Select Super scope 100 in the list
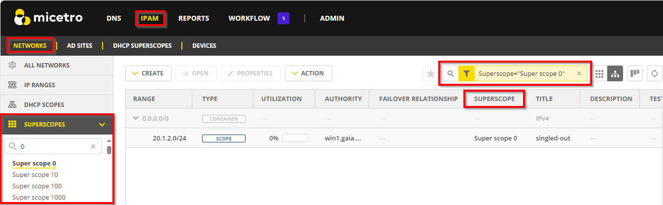This screenshot has height=205, width=663. pyautogui.click(x=37, y=186)
